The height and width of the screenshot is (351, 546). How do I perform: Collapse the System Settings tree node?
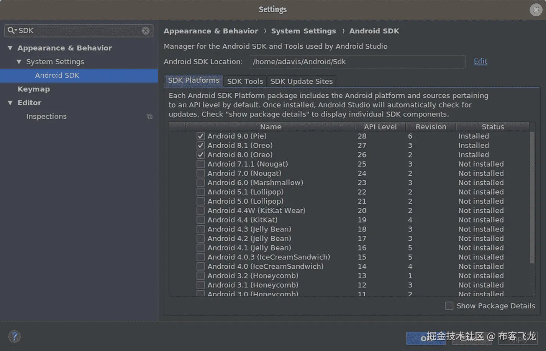pyautogui.click(x=19, y=62)
